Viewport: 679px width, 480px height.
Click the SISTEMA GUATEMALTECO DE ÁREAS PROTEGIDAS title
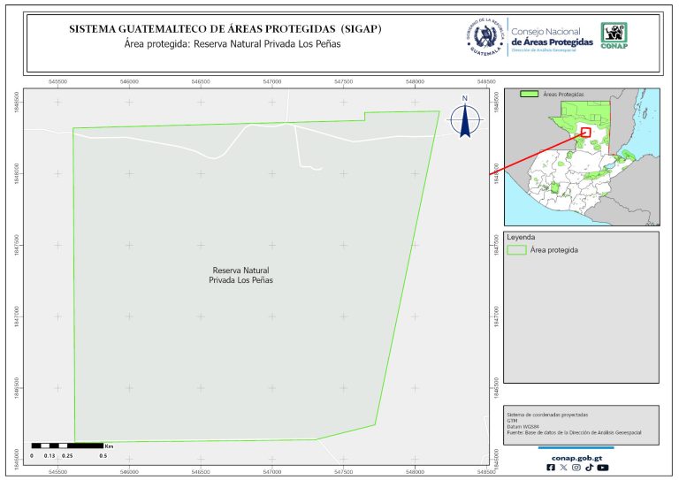(x=225, y=28)
